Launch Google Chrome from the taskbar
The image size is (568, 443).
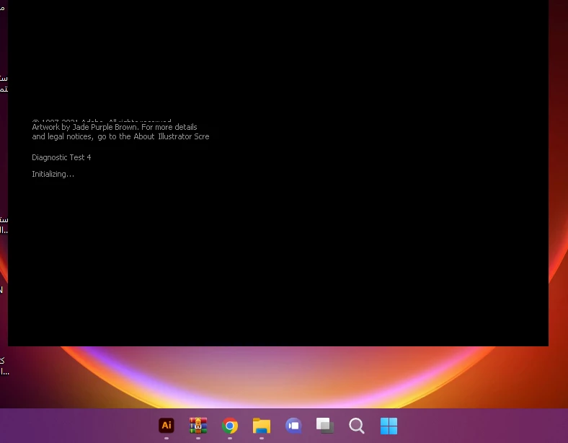230,426
